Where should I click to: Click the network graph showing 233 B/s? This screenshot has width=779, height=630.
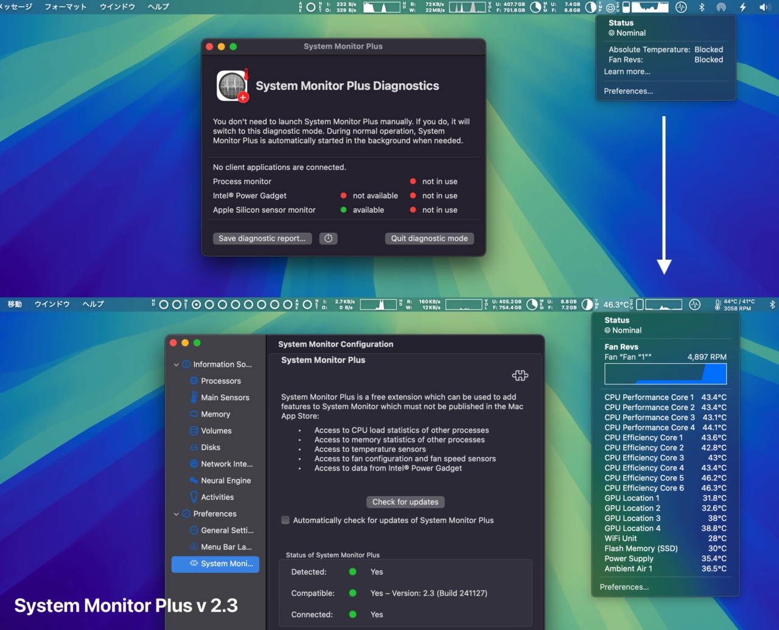click(382, 7)
